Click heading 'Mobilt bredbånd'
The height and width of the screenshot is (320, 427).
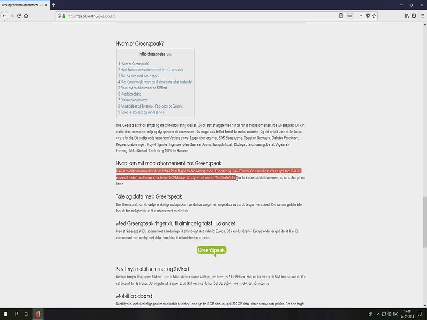(x=134, y=296)
